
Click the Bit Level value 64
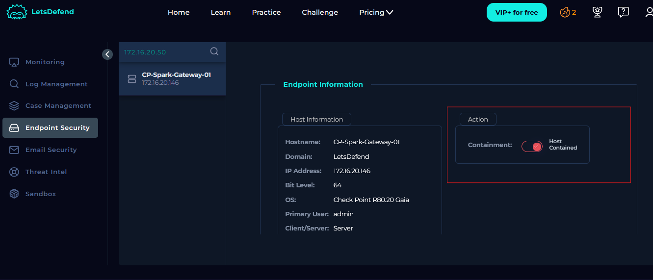[337, 185]
